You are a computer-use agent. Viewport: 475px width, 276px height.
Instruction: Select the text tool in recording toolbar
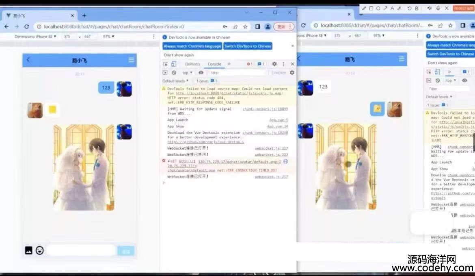click(392, 8)
